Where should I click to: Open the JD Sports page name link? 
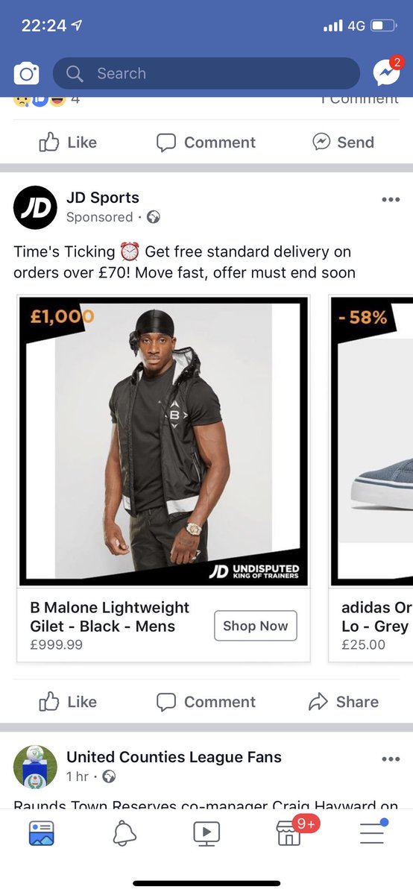(103, 198)
